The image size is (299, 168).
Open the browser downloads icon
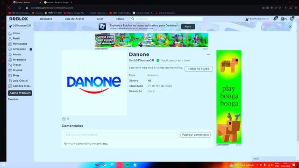coord(291,8)
